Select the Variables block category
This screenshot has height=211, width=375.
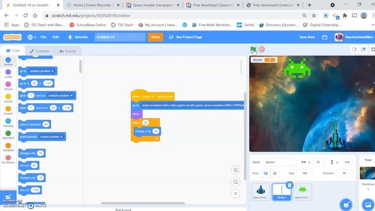pyautogui.click(x=8, y=147)
